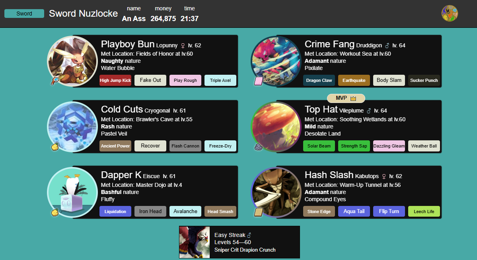Screen dimensions: 477x260
Task: Select the High Jump Kick move
Action: [x=115, y=80]
